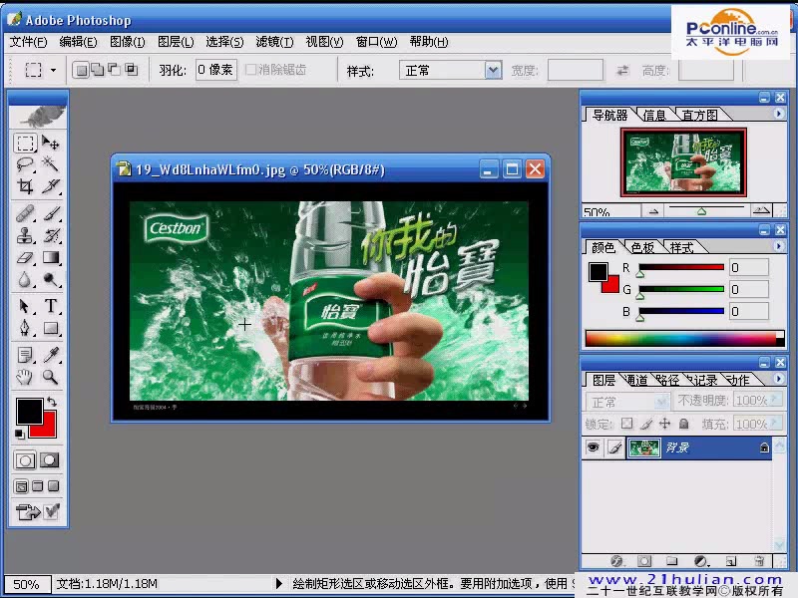Add a layer mask icon
798x598 pixels.
point(644,561)
